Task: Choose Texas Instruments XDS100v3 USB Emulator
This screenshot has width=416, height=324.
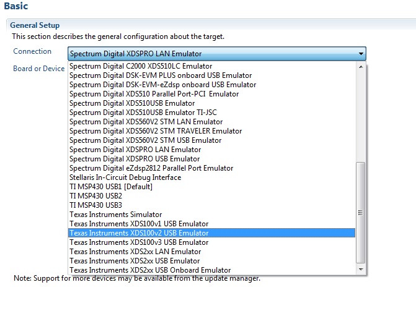Action: pos(211,242)
